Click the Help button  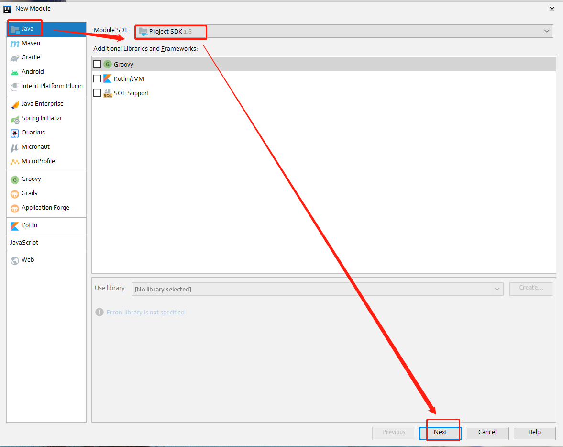[534, 433]
